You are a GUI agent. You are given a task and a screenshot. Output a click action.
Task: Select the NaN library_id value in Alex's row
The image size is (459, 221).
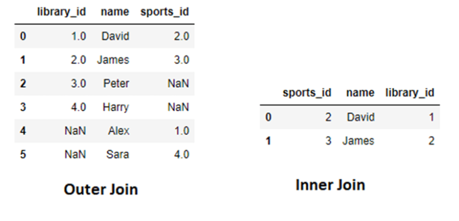coord(75,131)
